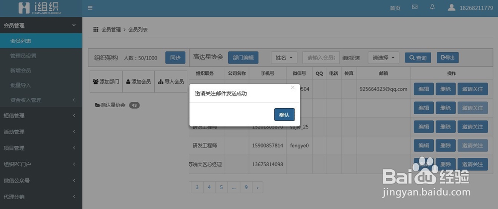Click the pagination ellipsis button
This screenshot has height=209, width=498.
[234, 187]
